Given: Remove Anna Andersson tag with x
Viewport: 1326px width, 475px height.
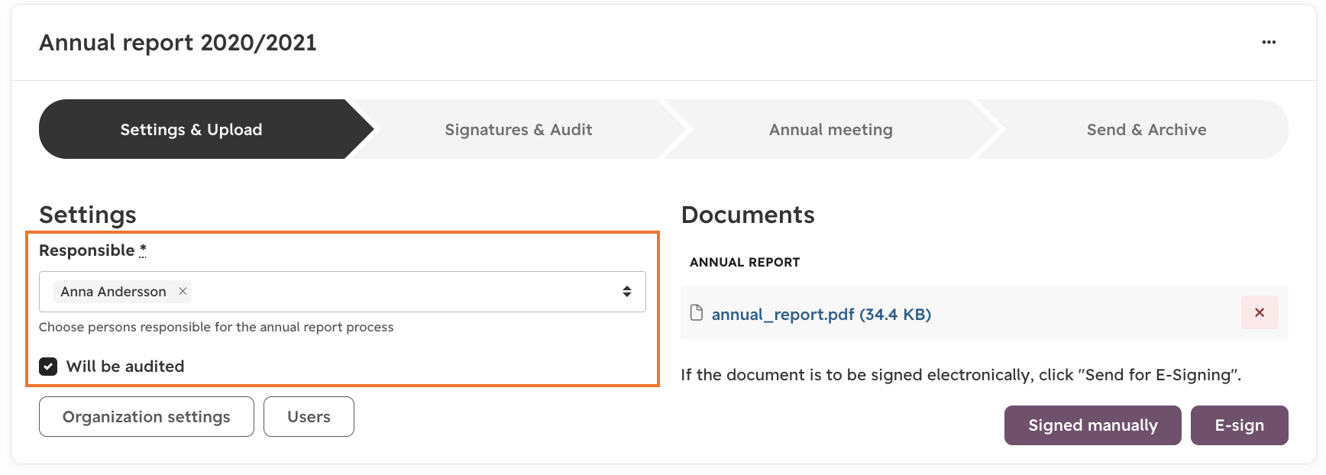Looking at the screenshot, I should (x=183, y=291).
